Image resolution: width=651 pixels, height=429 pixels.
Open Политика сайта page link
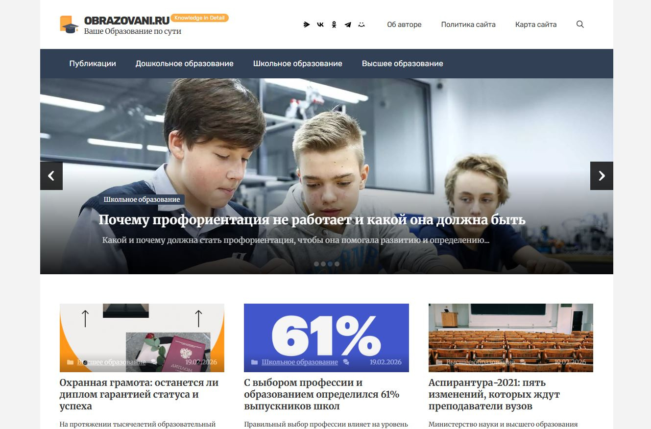coord(468,24)
